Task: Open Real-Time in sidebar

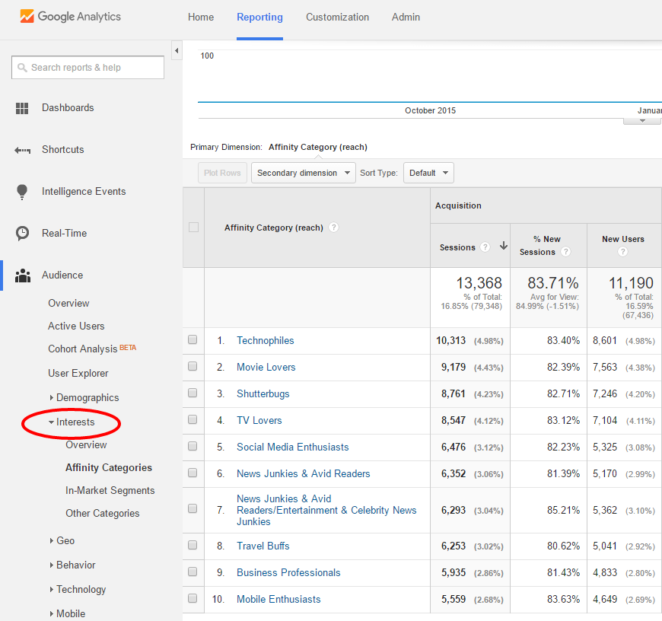Action: tap(64, 234)
